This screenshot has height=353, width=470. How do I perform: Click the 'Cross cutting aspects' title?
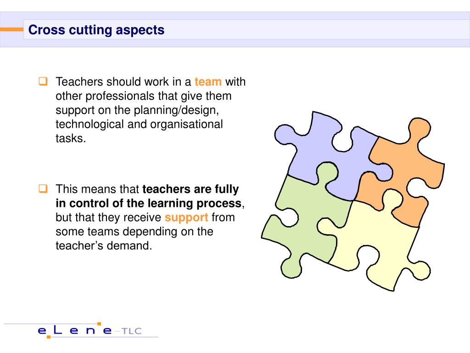click(x=96, y=30)
